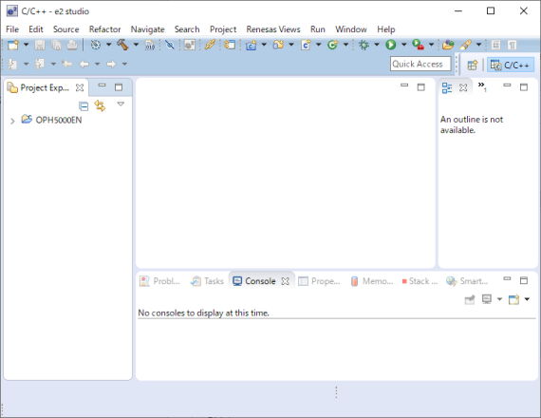The height and width of the screenshot is (418, 541).
Task: Switch to the Tasks tab
Action: coord(207,281)
